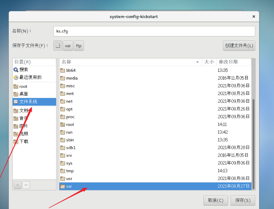Viewport: 274px width, 209px height.
Task: Select 搜索 in the places sidebar
Action: point(24,70)
